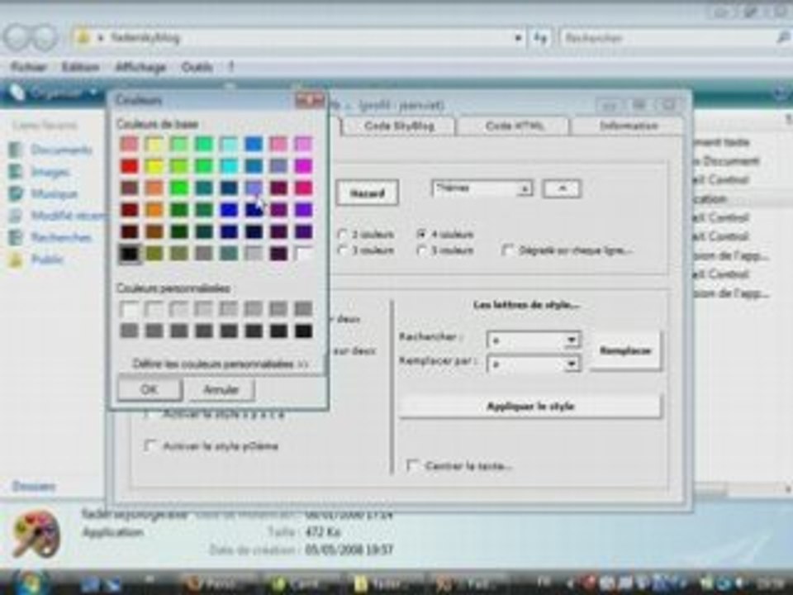Open Recherches in the Explorer favorite links

(50, 237)
